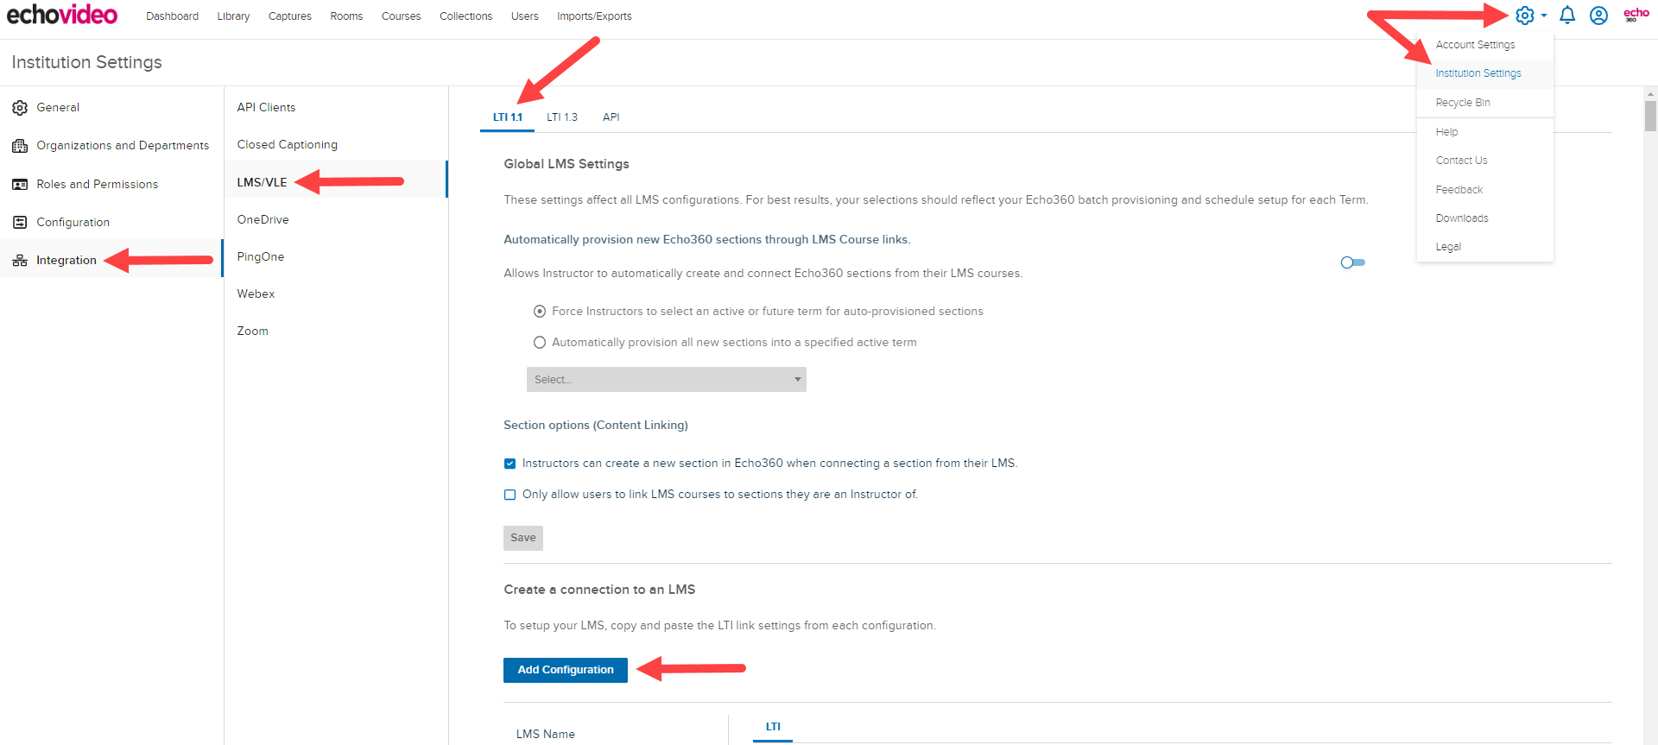Image resolution: width=1658 pixels, height=745 pixels.
Task: Open Collections
Action: pyautogui.click(x=466, y=16)
